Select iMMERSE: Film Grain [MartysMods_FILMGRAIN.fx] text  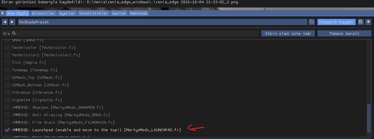(63, 122)
